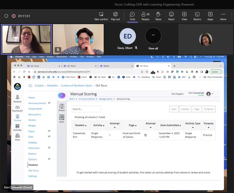Sort by Activity Type column
Screen dimensions: 234x193
tap(193, 125)
